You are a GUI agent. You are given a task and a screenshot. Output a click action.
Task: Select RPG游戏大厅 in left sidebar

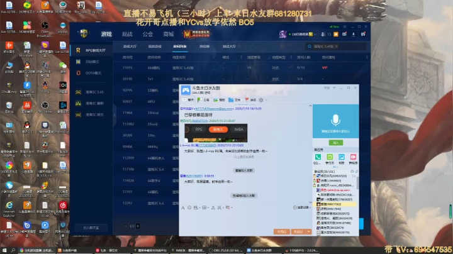click(91, 50)
